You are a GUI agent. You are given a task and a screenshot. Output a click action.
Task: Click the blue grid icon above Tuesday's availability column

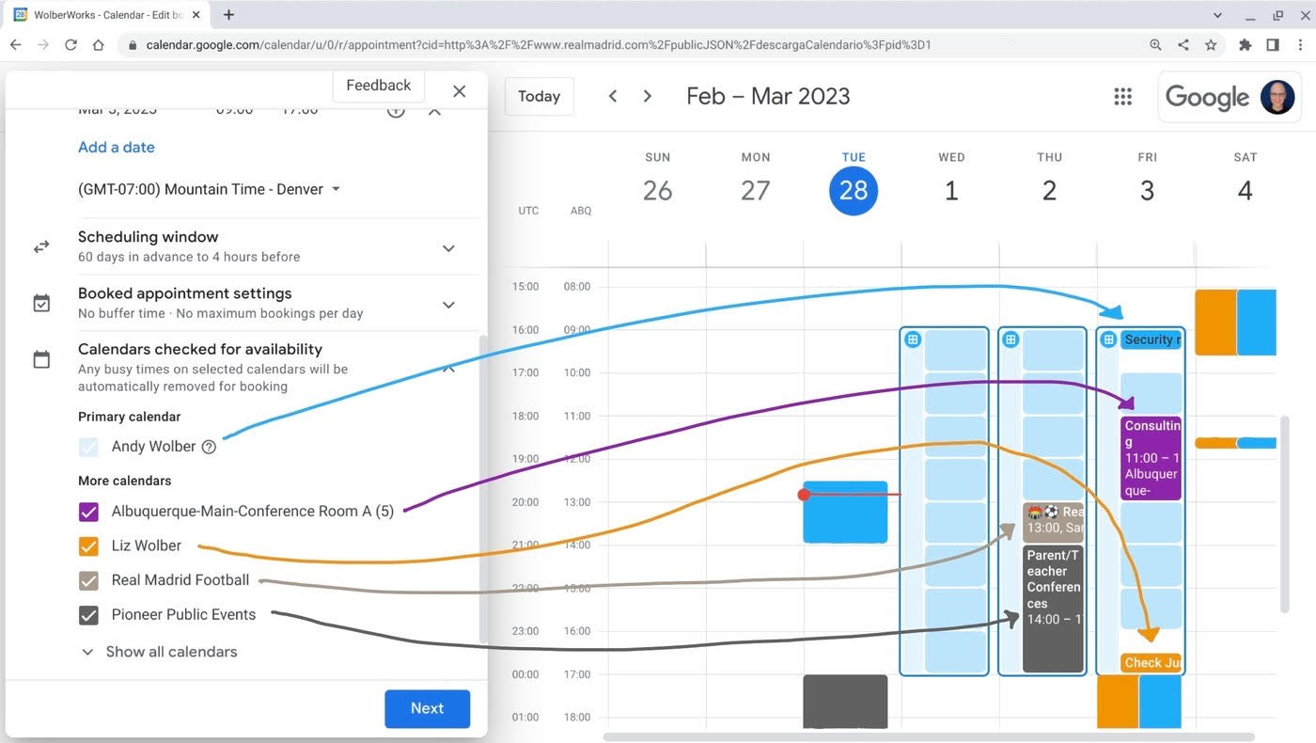tap(913, 340)
